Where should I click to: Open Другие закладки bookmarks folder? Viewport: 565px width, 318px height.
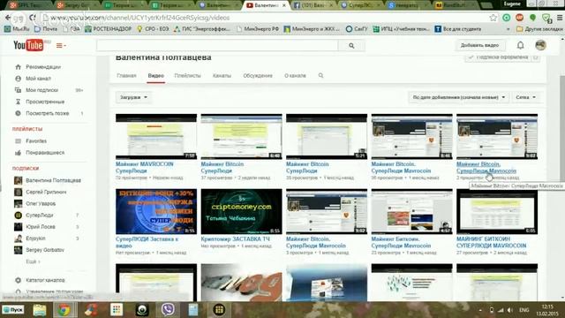coord(539,29)
